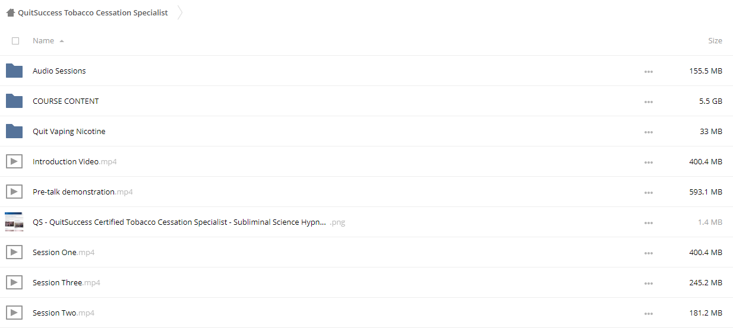
Task: Open the Audio Sessions folder icon
Action: coord(14,71)
